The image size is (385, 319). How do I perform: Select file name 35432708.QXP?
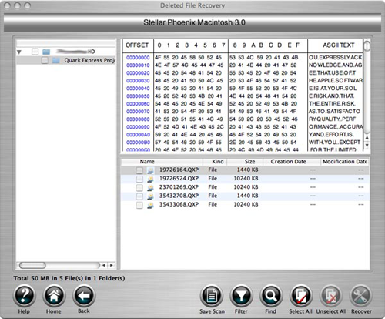179,196
